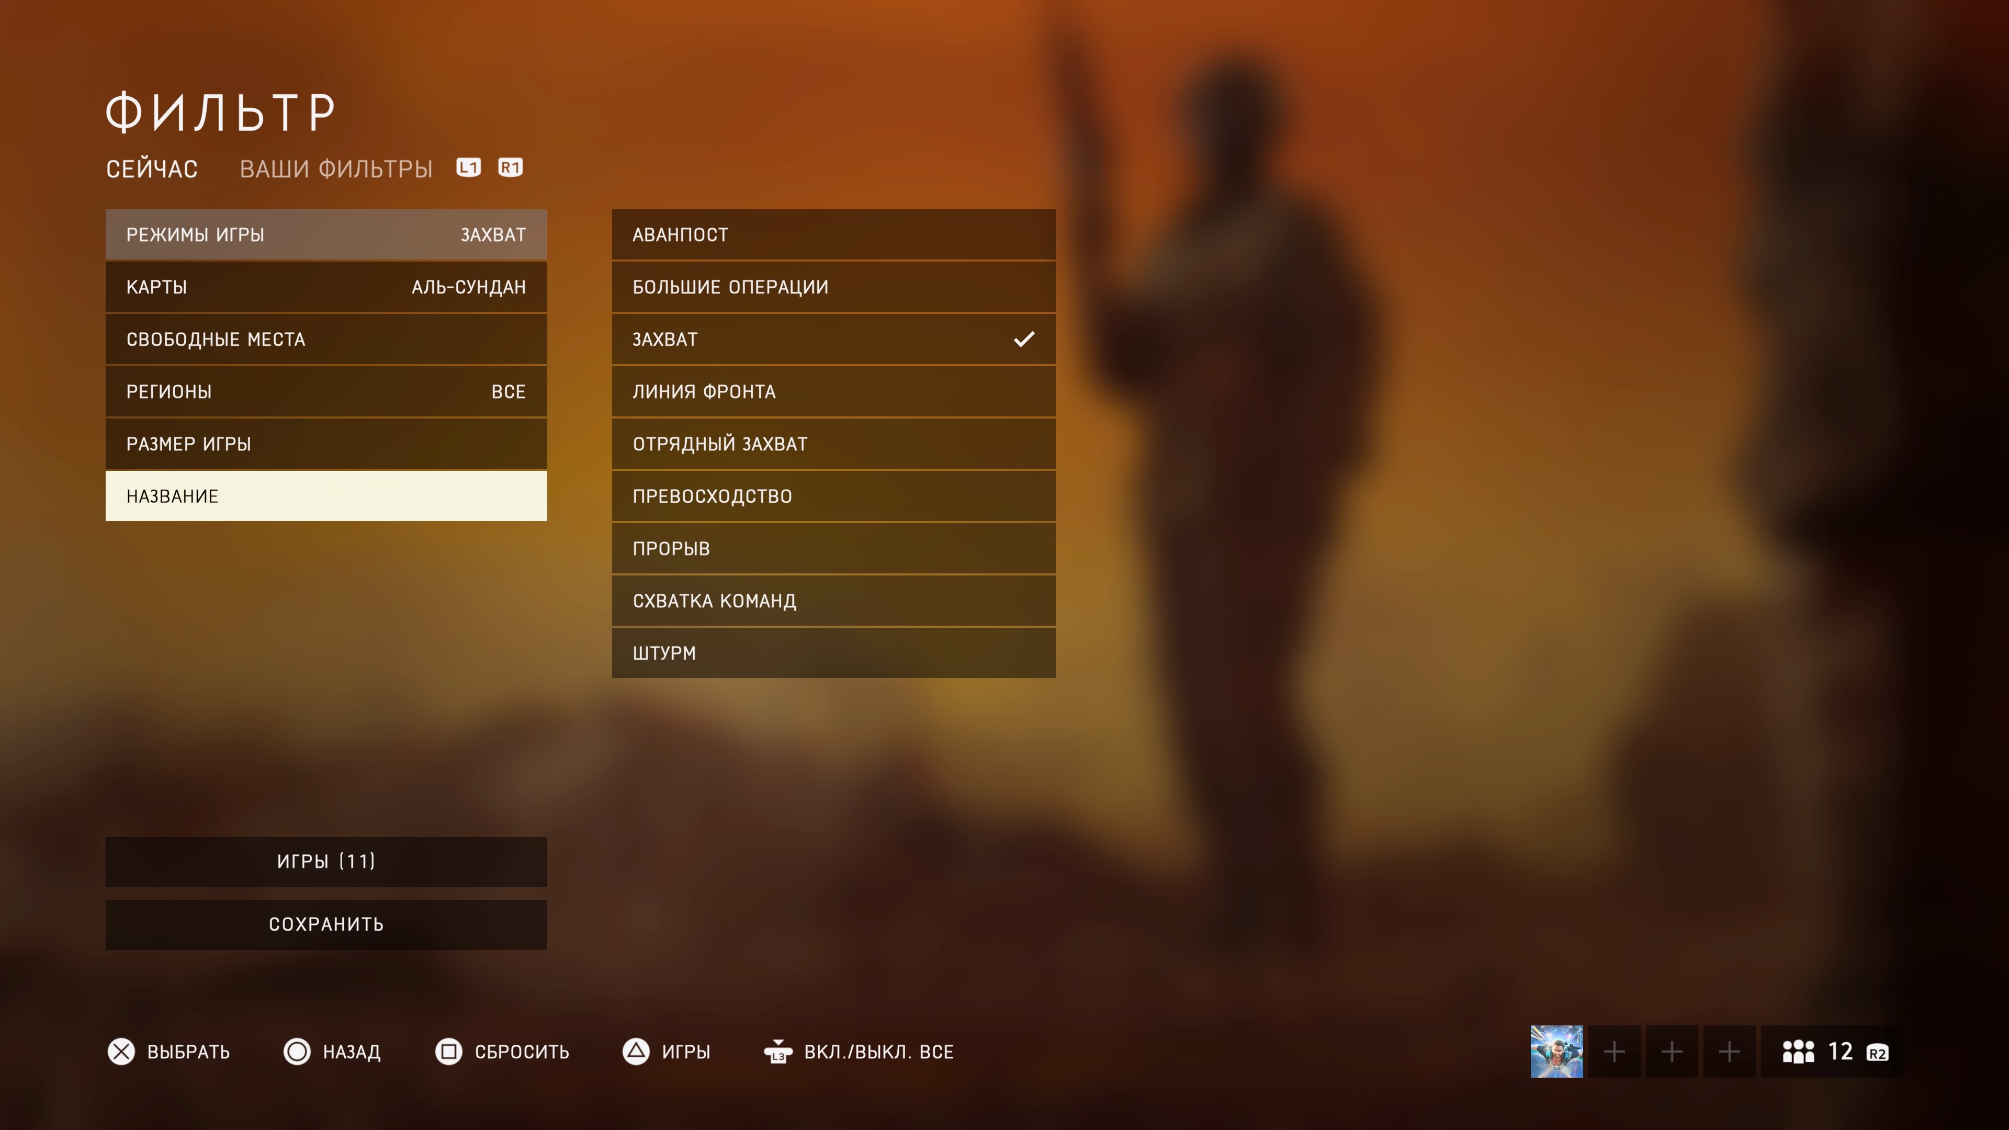Click the Игры (11) button
The height and width of the screenshot is (1130, 2009).
(x=326, y=862)
